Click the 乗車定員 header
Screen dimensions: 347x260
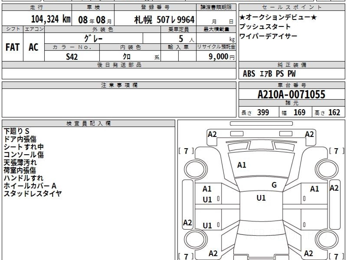click(178, 29)
